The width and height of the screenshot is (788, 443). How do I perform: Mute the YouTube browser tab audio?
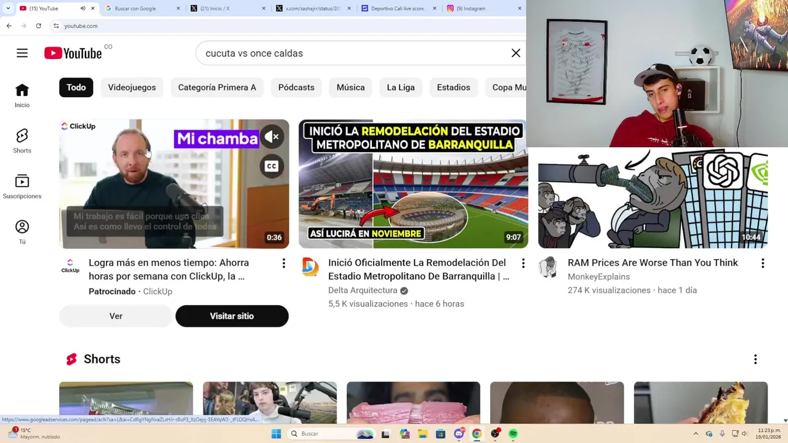pos(82,9)
